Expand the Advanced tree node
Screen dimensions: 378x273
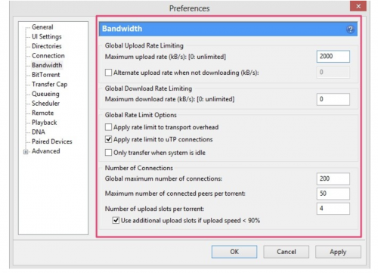(26, 152)
